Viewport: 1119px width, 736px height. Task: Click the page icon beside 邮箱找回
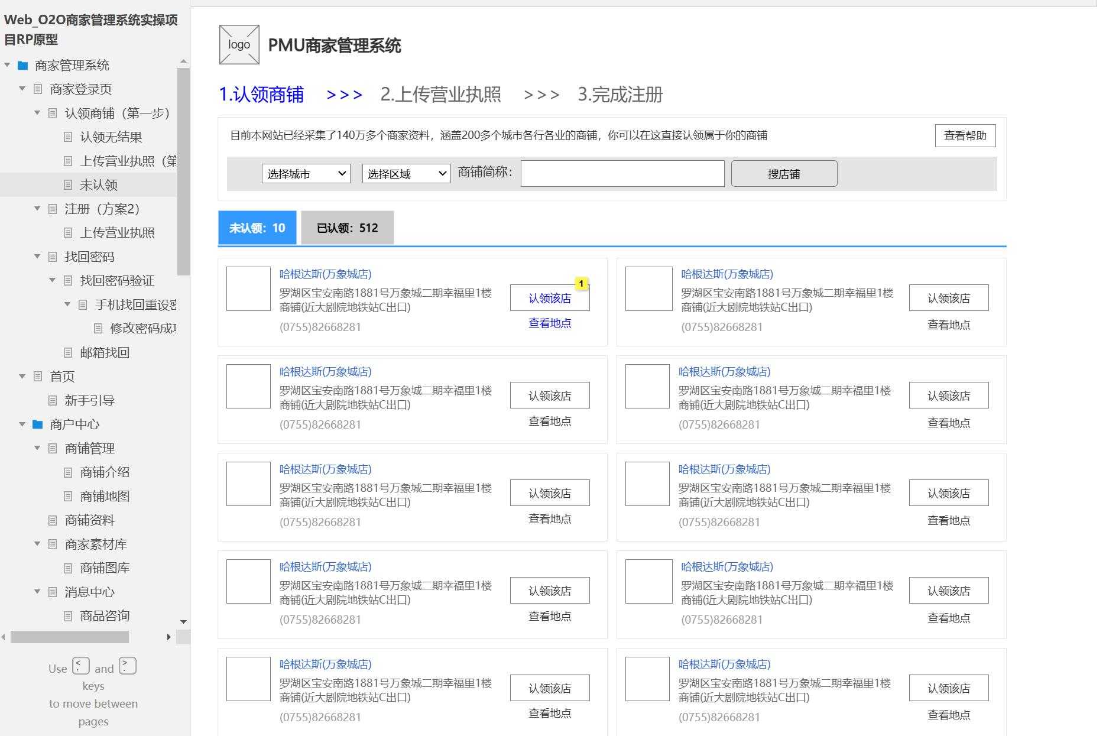(69, 352)
